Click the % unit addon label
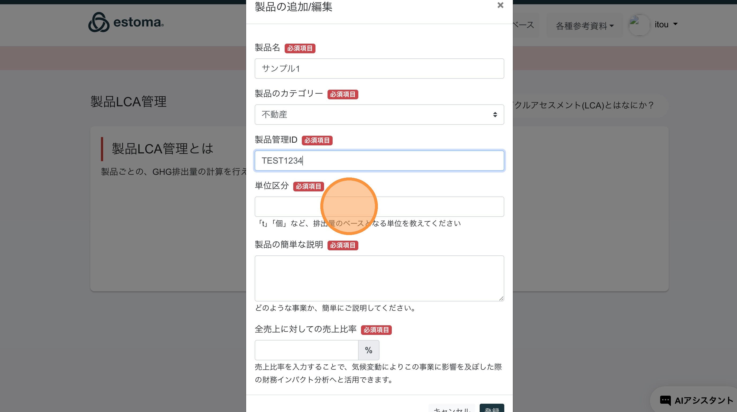 (x=368, y=350)
